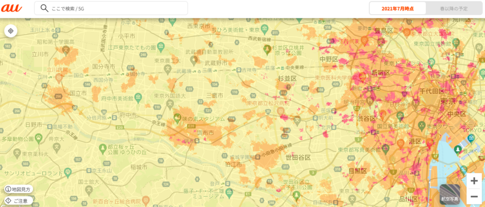Click 国分寺市 city label
Image resolution: width=485 pixels, height=207 pixels.
click(x=103, y=67)
